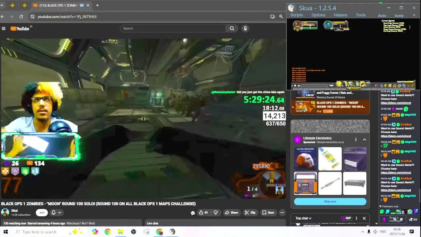Start voice search with the microphone

coord(245,28)
